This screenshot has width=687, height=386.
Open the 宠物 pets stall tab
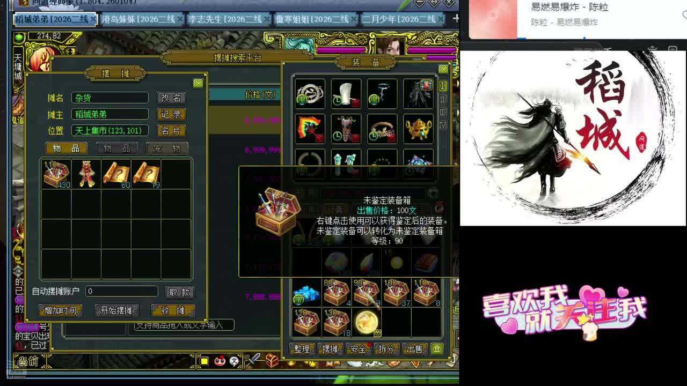[167, 149]
